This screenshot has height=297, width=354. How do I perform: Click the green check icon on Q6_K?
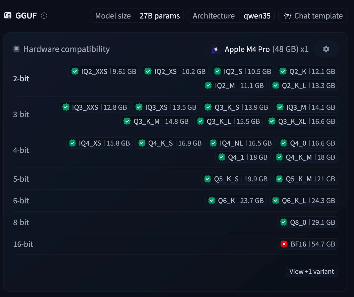(211, 200)
